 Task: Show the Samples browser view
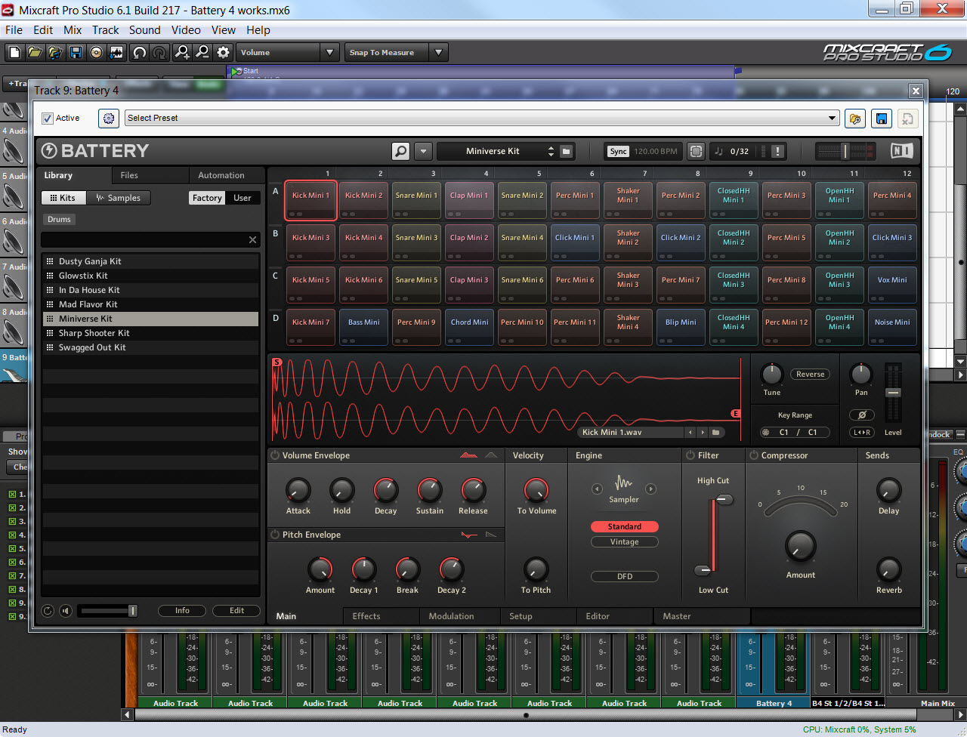[x=119, y=198]
